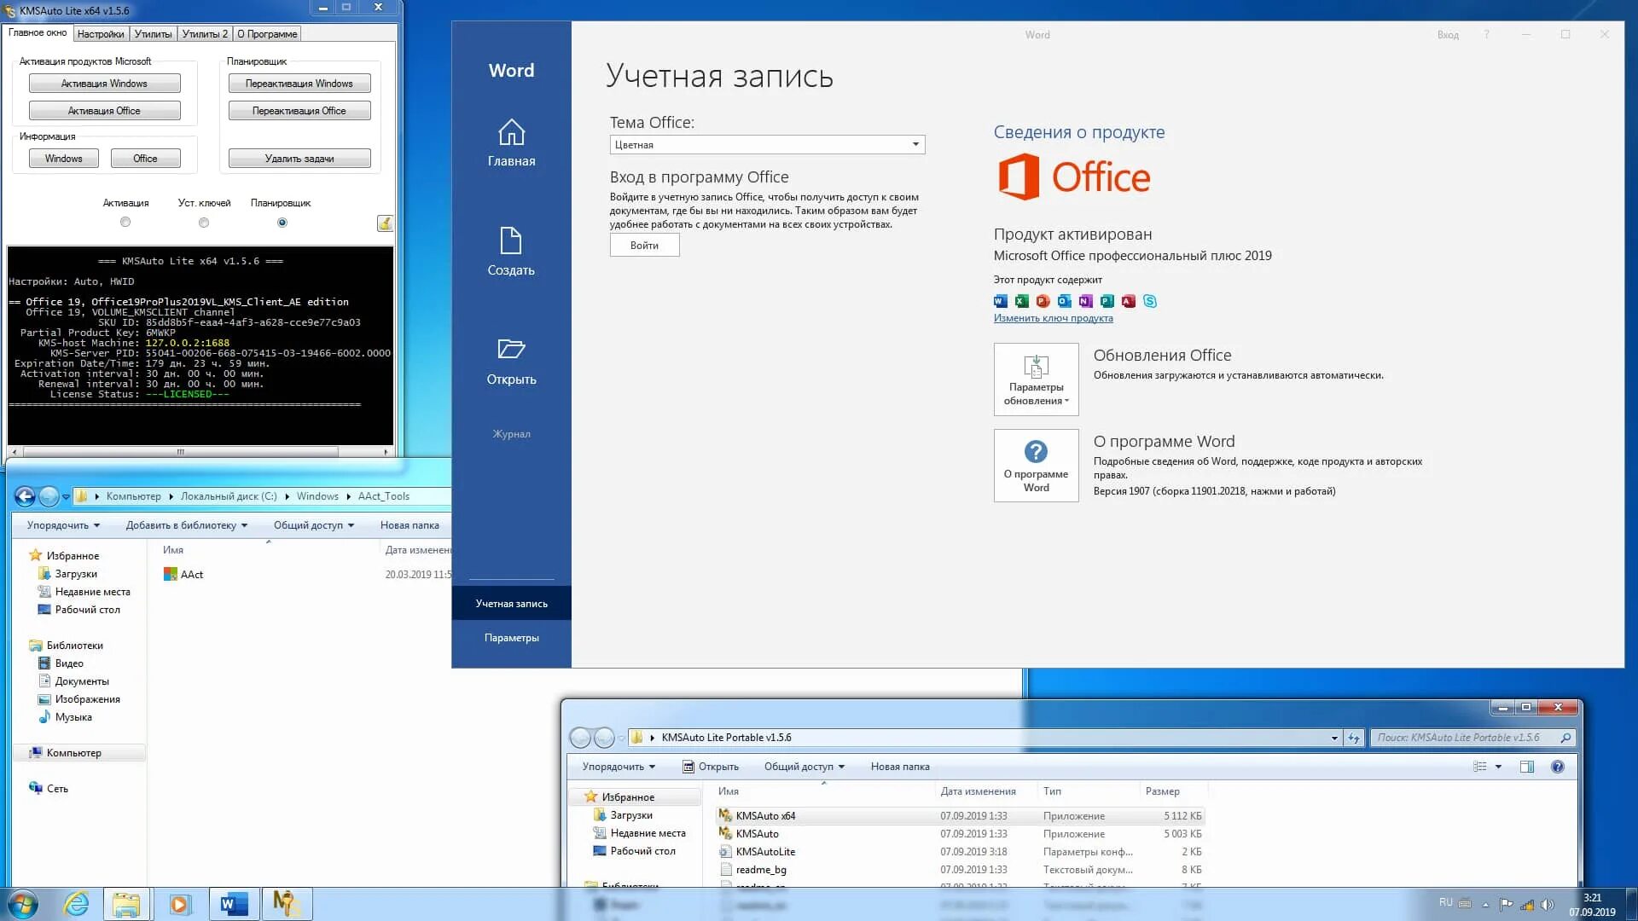The image size is (1638, 921).
Task: Click the help question mark in KMSAuto Explorer window
Action: 1558,767
